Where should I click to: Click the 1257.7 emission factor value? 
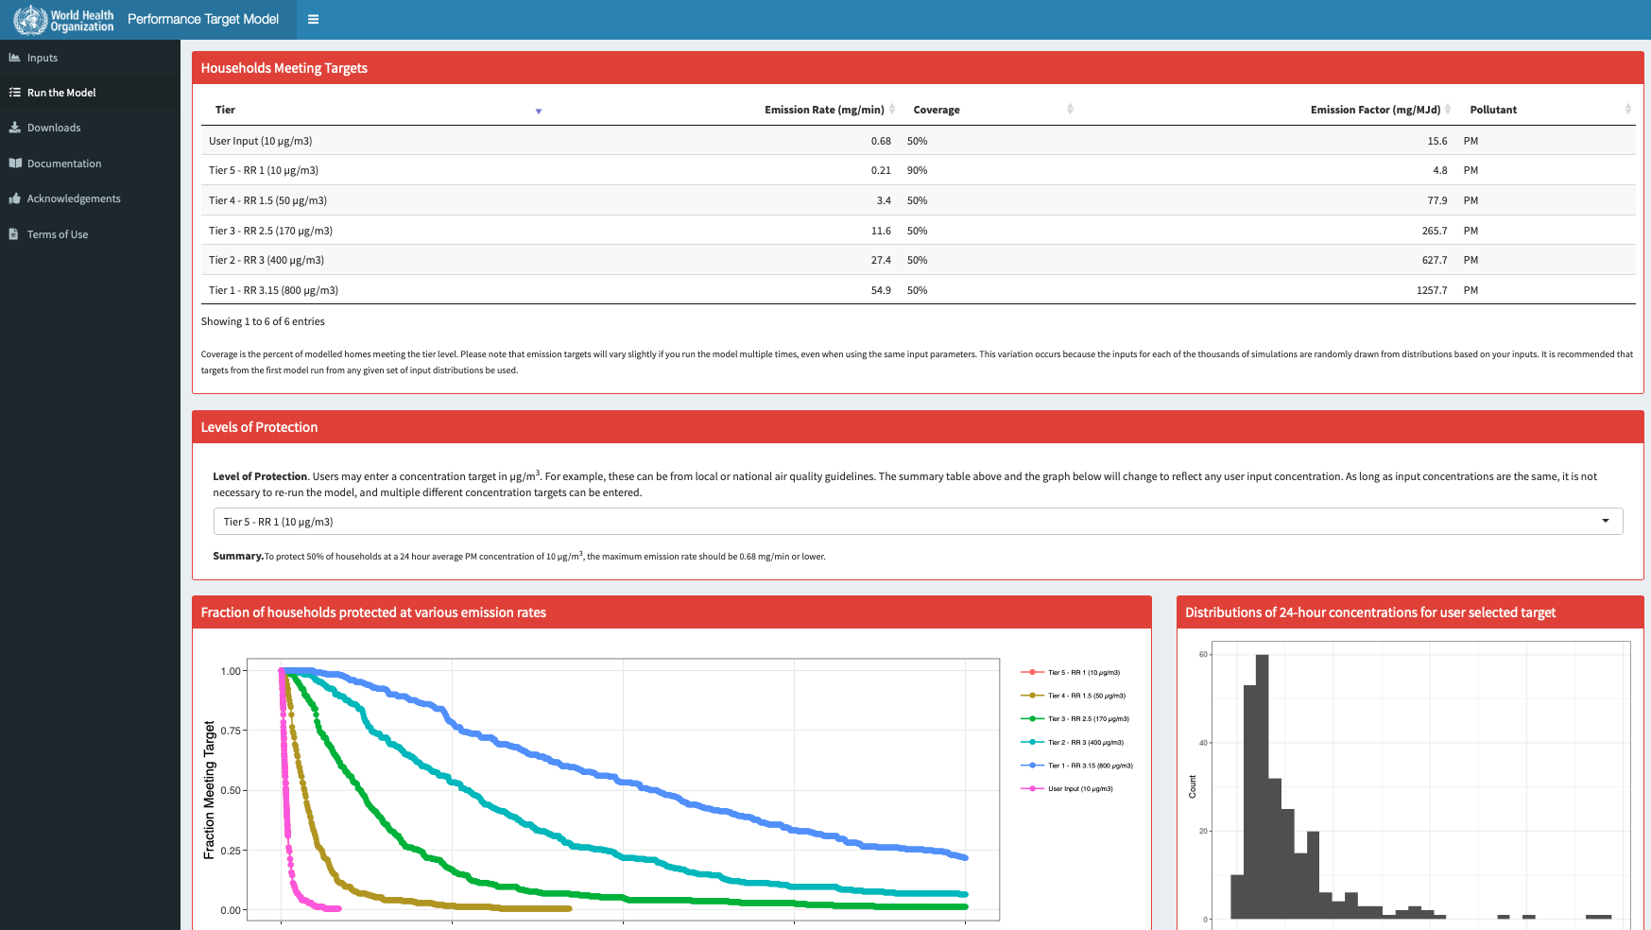(1432, 290)
